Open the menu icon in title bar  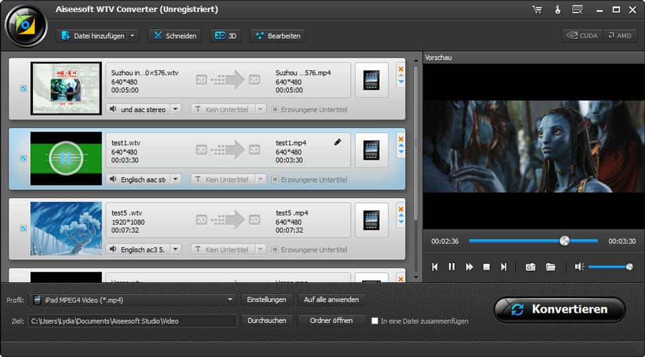[x=578, y=10]
